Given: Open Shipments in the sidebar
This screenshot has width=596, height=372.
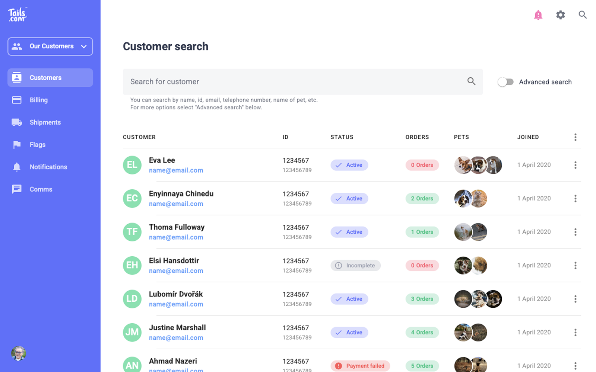Looking at the screenshot, I should [x=45, y=122].
